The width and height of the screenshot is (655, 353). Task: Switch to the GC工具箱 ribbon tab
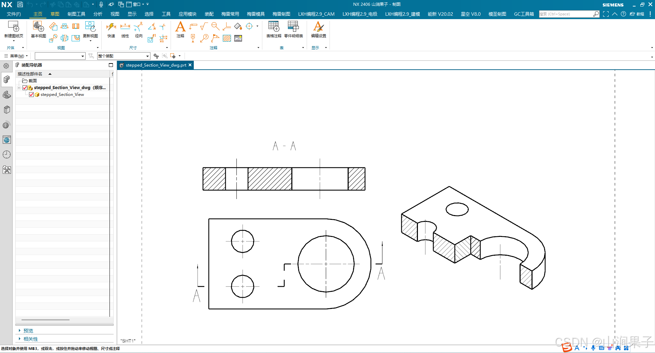pos(524,14)
